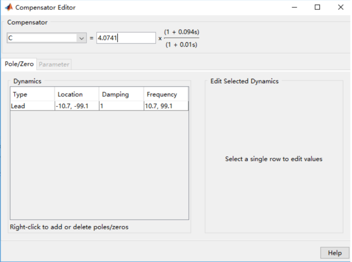The width and height of the screenshot is (352, 262).
Task: Switch to the Pole/Zero tab
Action: click(19, 64)
